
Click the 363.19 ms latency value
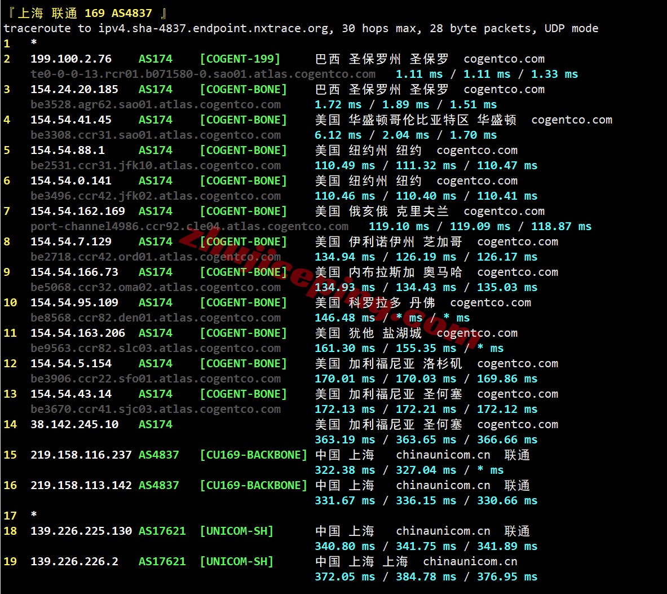[344, 439]
